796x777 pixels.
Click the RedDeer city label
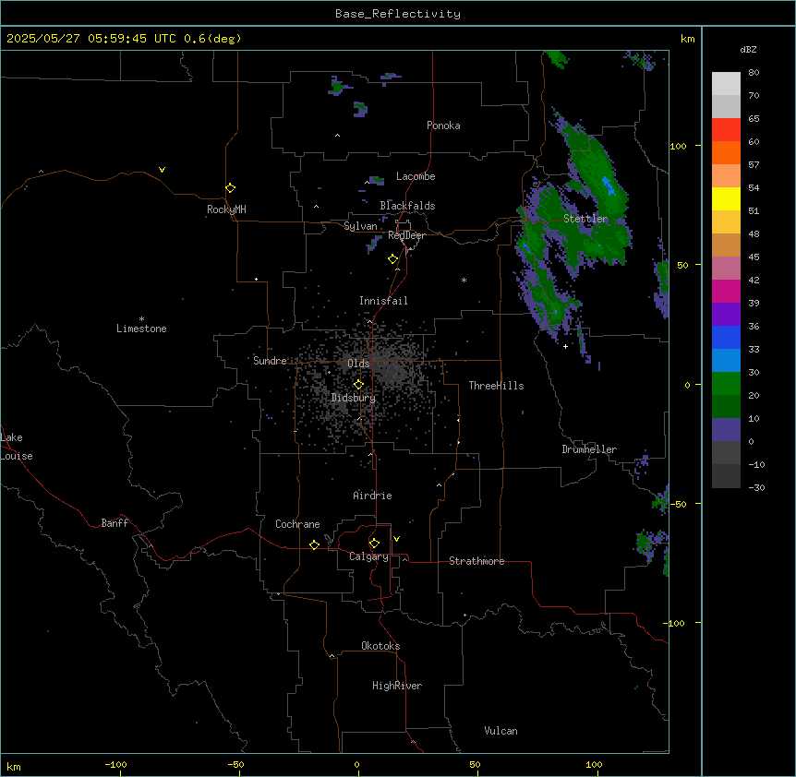tap(406, 235)
